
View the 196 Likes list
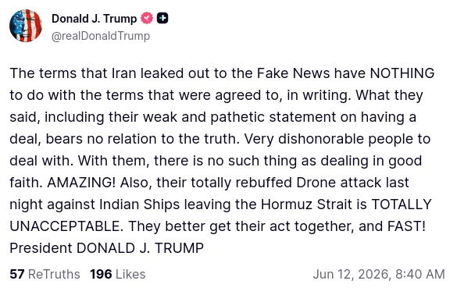coord(118,274)
